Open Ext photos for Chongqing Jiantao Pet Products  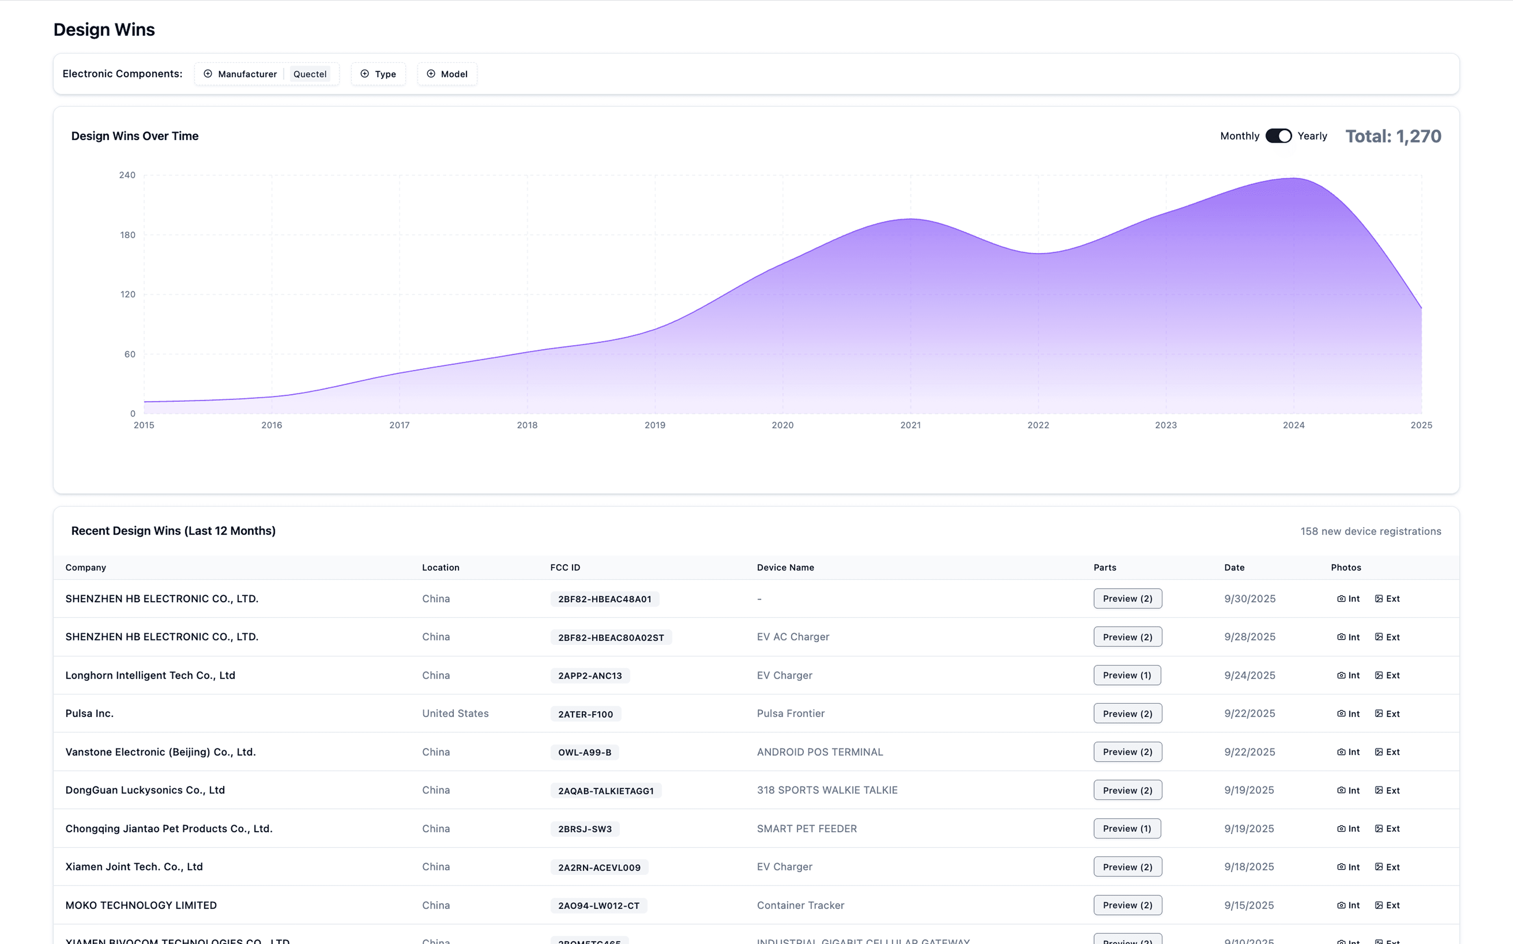1387,829
